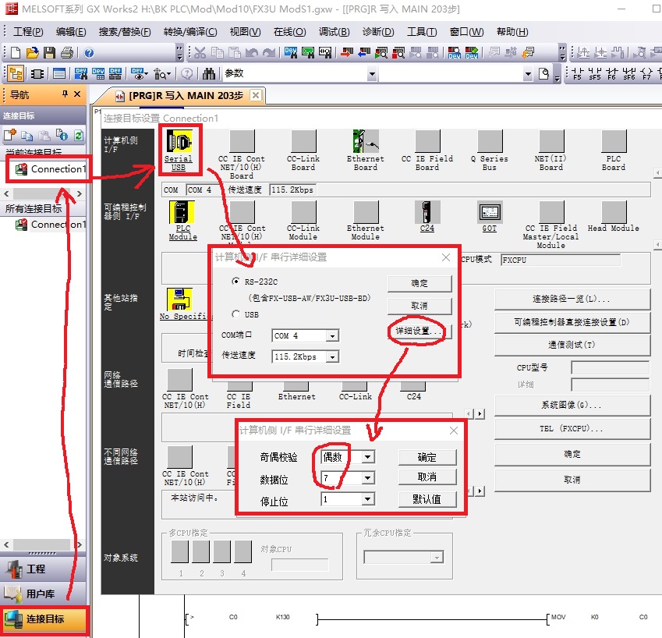This screenshot has height=638, width=662.
Task: Click the 详细设置 button
Action: pos(419,331)
